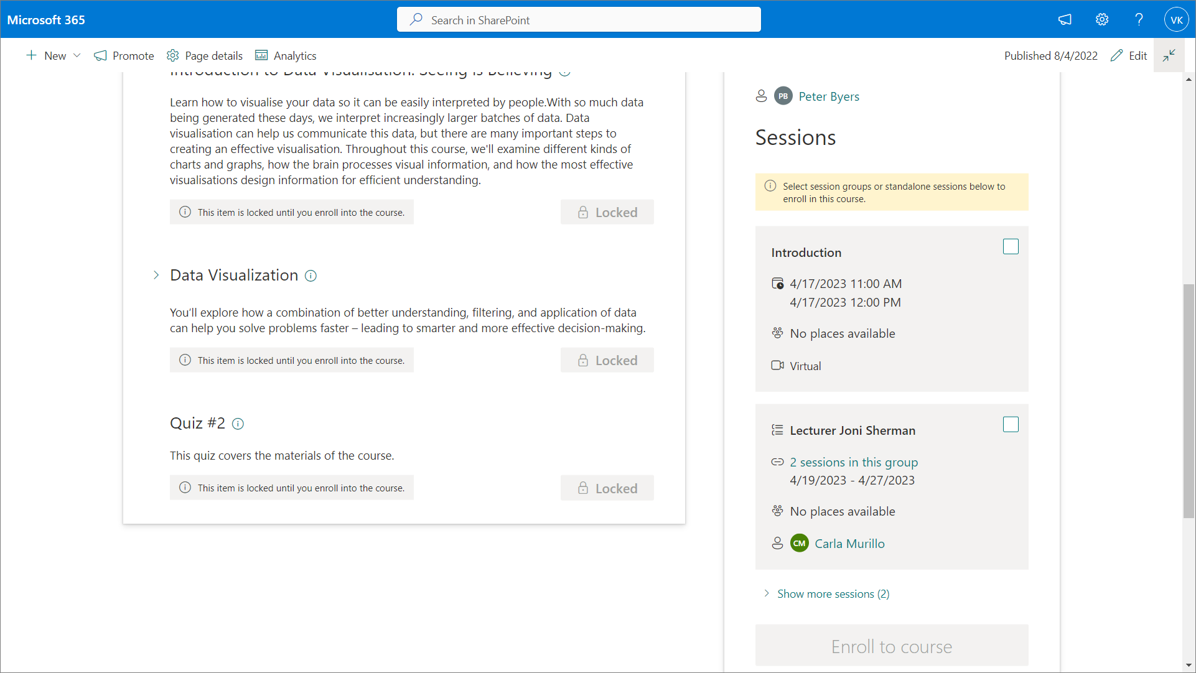Open the settings gear icon
Image resolution: width=1196 pixels, height=673 pixels.
coord(1101,19)
